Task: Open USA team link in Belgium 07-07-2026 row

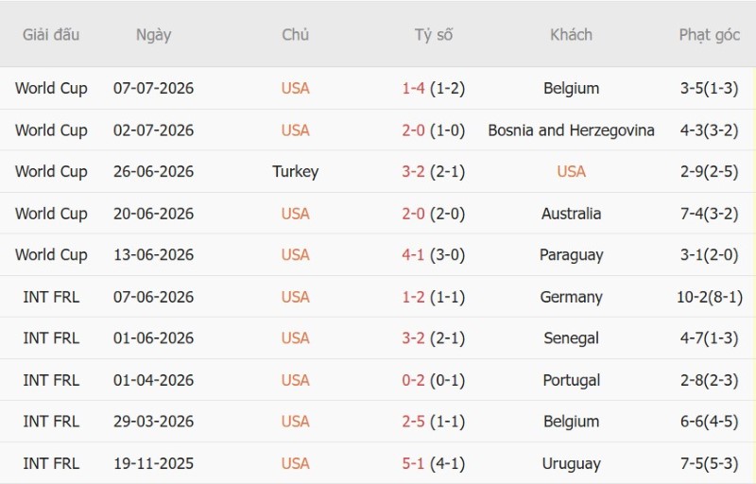Action: (x=295, y=88)
